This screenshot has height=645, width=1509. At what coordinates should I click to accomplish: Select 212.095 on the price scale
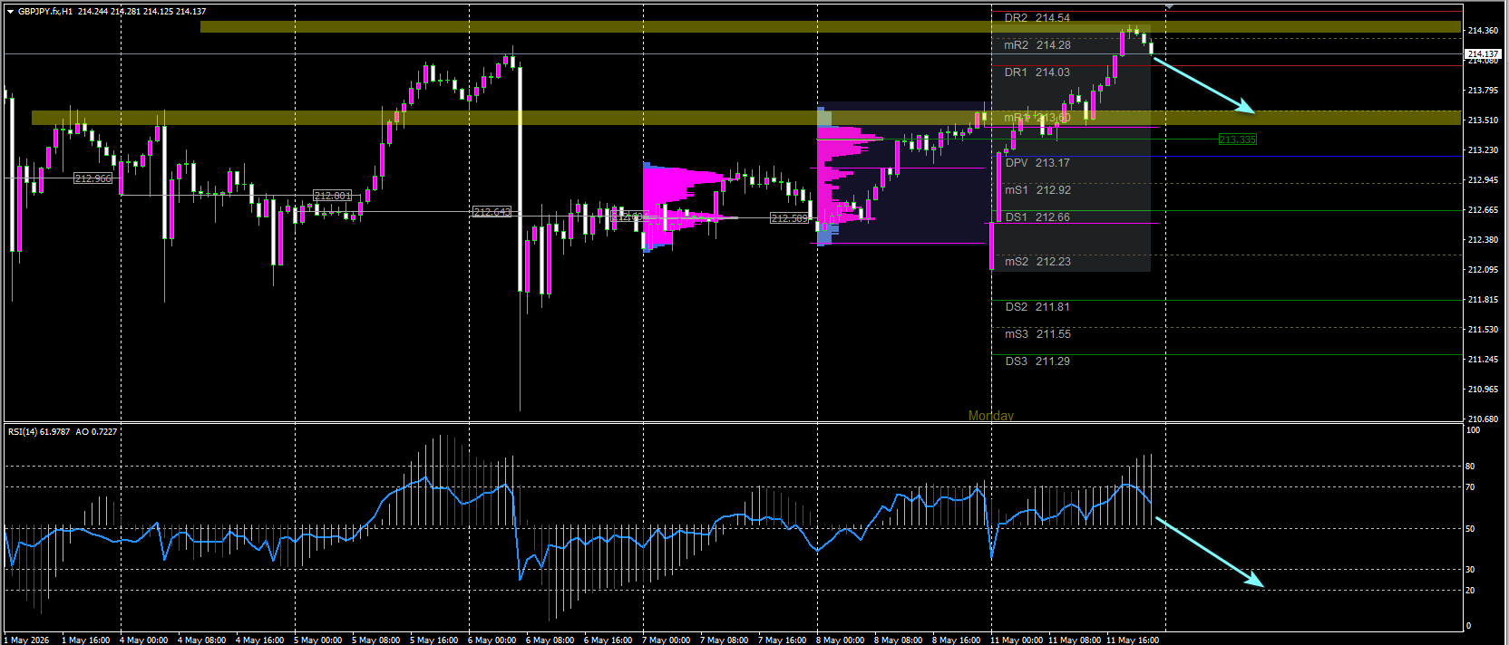1483,270
